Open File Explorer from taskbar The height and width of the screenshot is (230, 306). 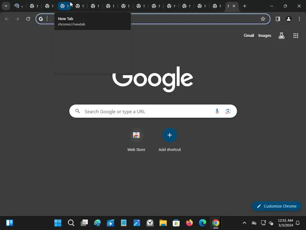click(163, 223)
